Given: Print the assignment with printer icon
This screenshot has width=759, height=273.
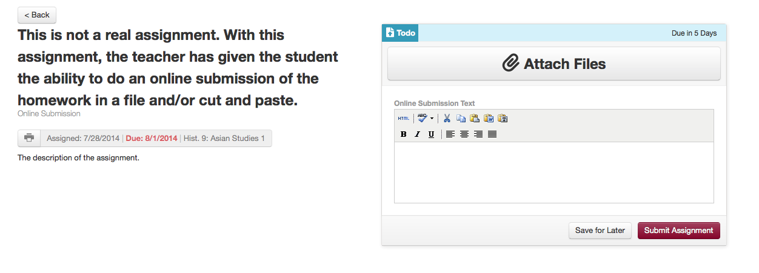Looking at the screenshot, I should (x=29, y=138).
